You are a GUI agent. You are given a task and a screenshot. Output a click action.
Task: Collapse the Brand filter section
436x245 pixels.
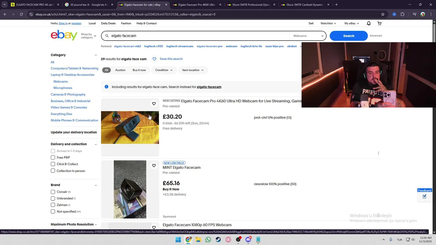pos(96,185)
